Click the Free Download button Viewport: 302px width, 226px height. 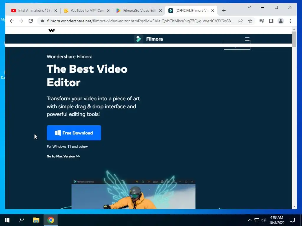[x=74, y=133]
